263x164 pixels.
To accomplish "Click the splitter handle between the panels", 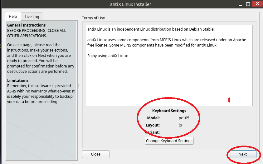I will coord(78,87).
